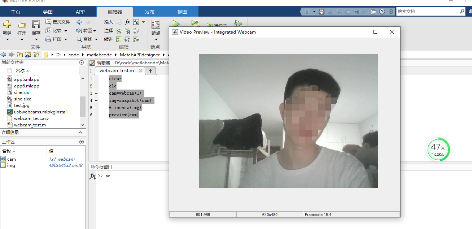
Task: Click the 名称 column header in workspace
Action: click(x=23, y=151)
